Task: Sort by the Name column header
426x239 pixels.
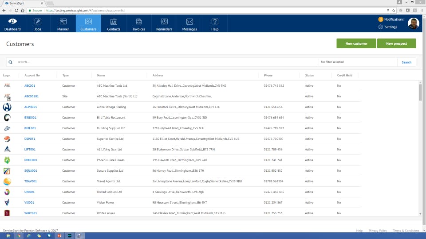Action: (101, 75)
